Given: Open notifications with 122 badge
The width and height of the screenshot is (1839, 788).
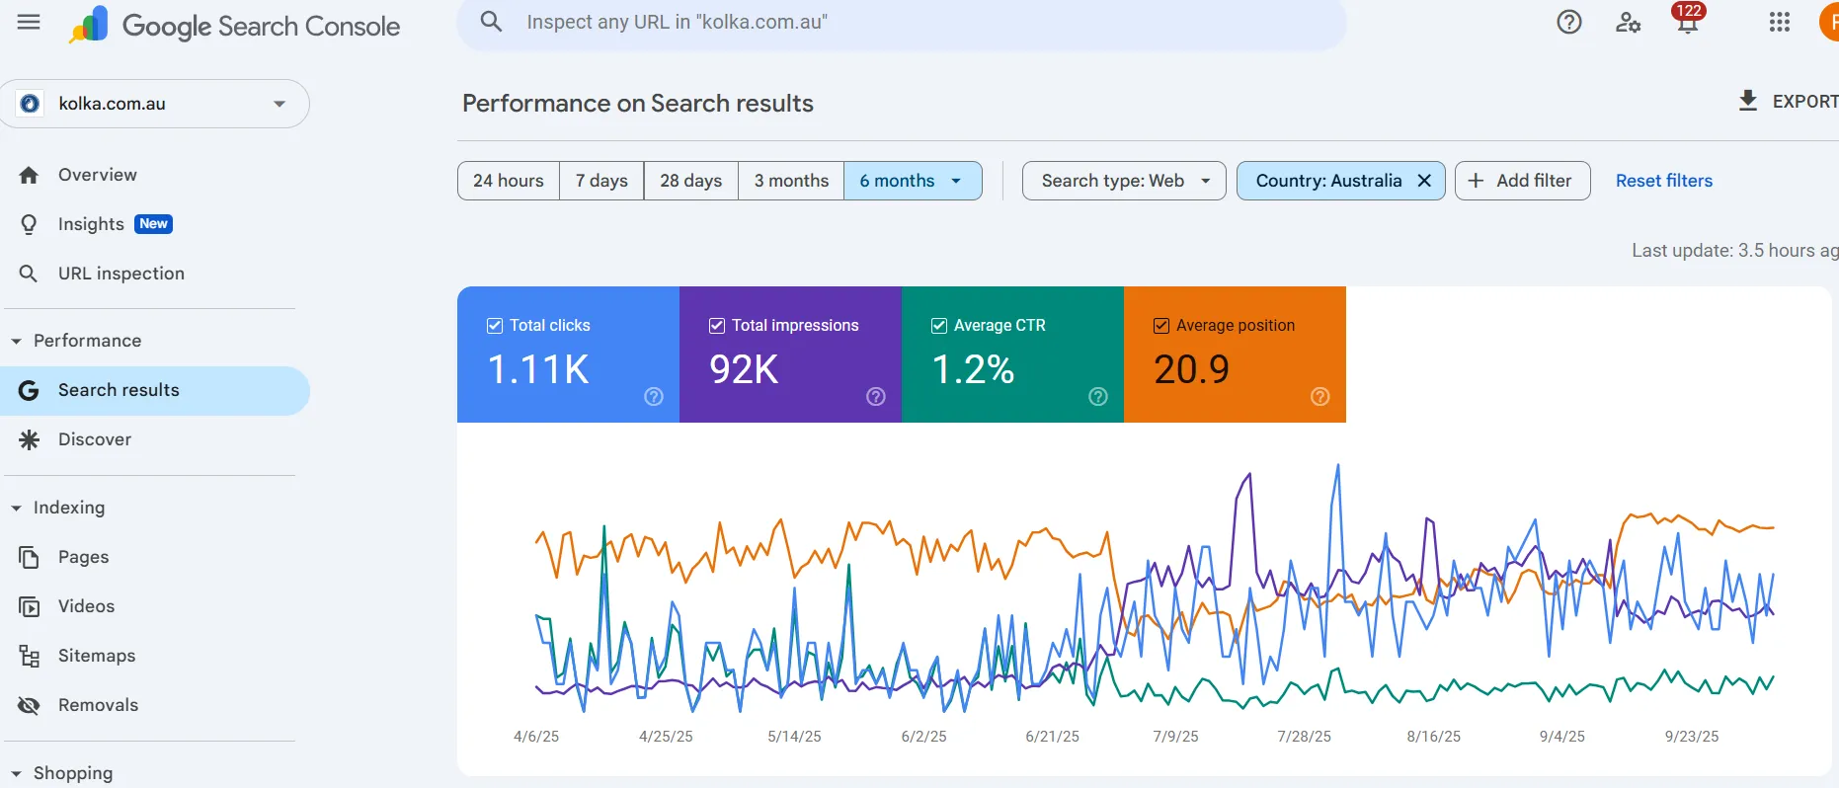Looking at the screenshot, I should [1687, 21].
